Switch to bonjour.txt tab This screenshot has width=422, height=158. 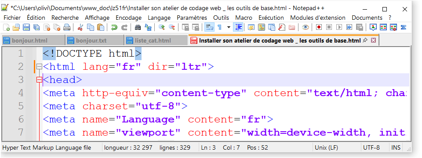tap(95, 40)
